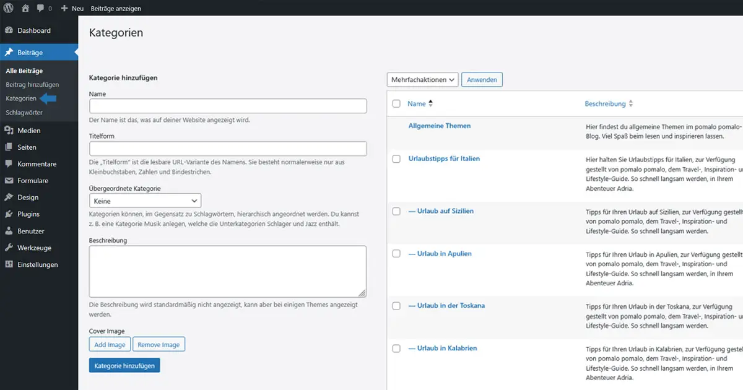This screenshot has height=390, width=743.
Task: Focus the Beschreibung text area
Action: click(x=228, y=272)
